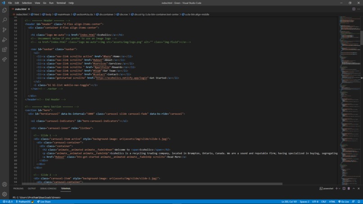
Task: Maximize the terminal panel with chevron
Action: tap(354, 189)
